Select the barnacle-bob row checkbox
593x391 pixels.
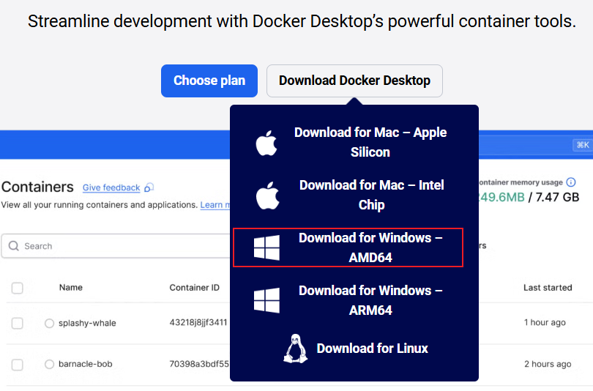click(x=18, y=364)
